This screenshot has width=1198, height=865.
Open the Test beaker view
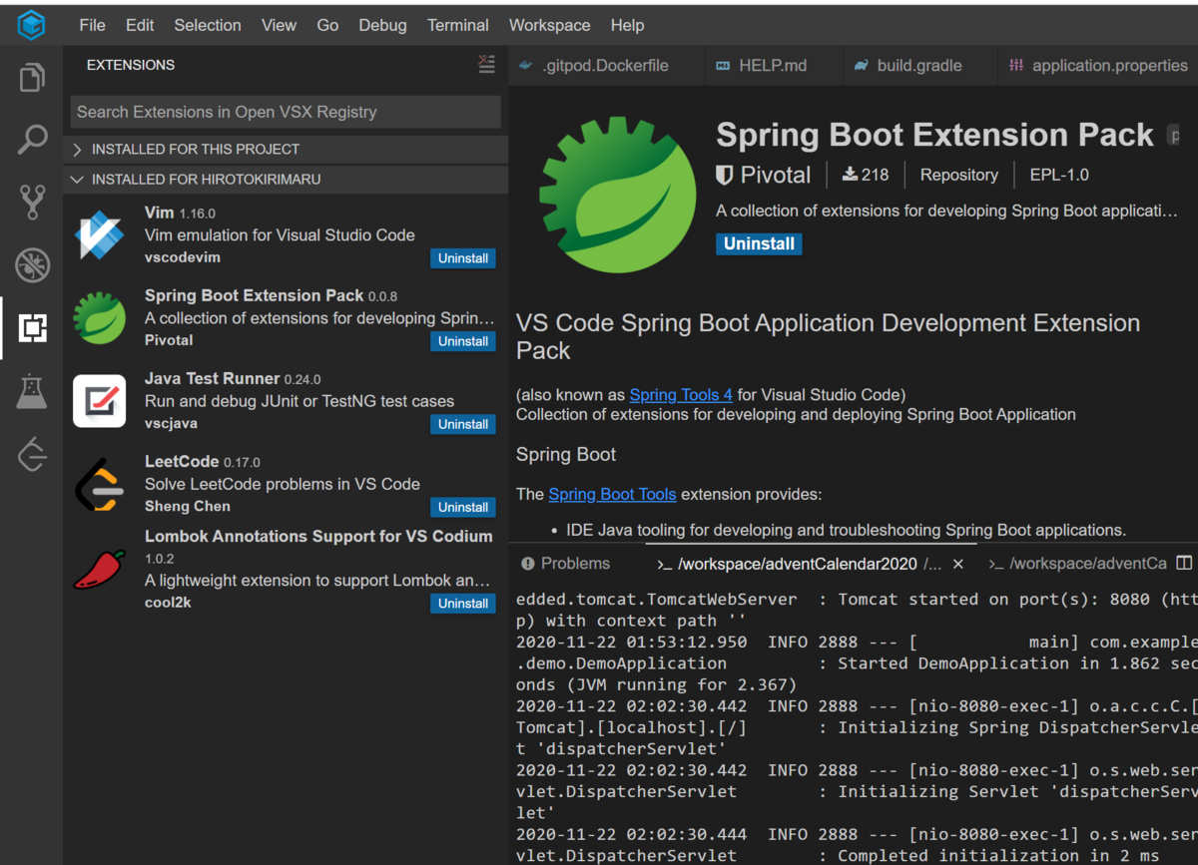coord(31,390)
